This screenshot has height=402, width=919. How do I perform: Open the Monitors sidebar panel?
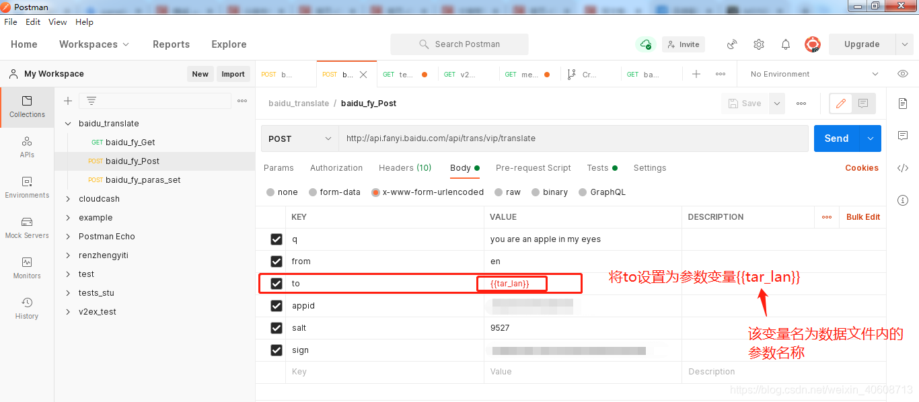[x=27, y=268]
